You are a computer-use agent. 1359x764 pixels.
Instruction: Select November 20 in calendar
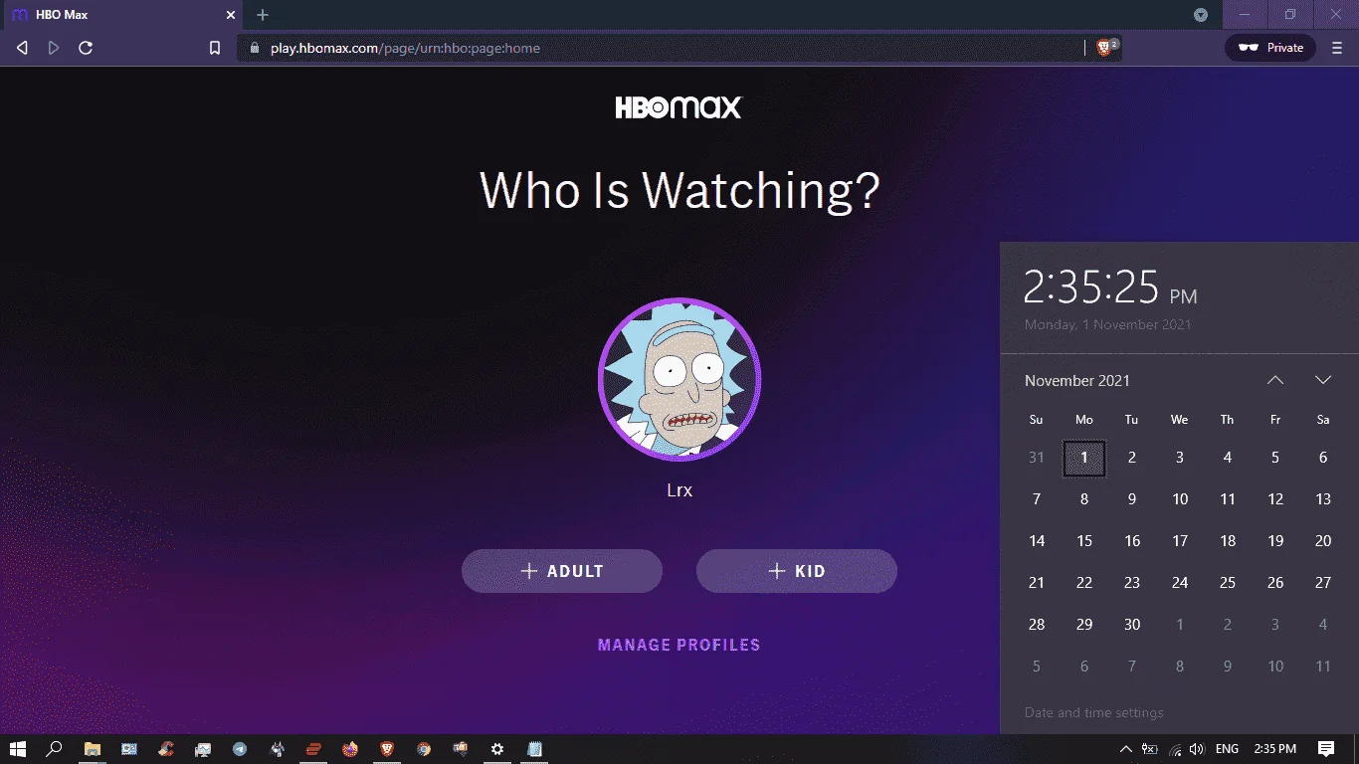1323,541
